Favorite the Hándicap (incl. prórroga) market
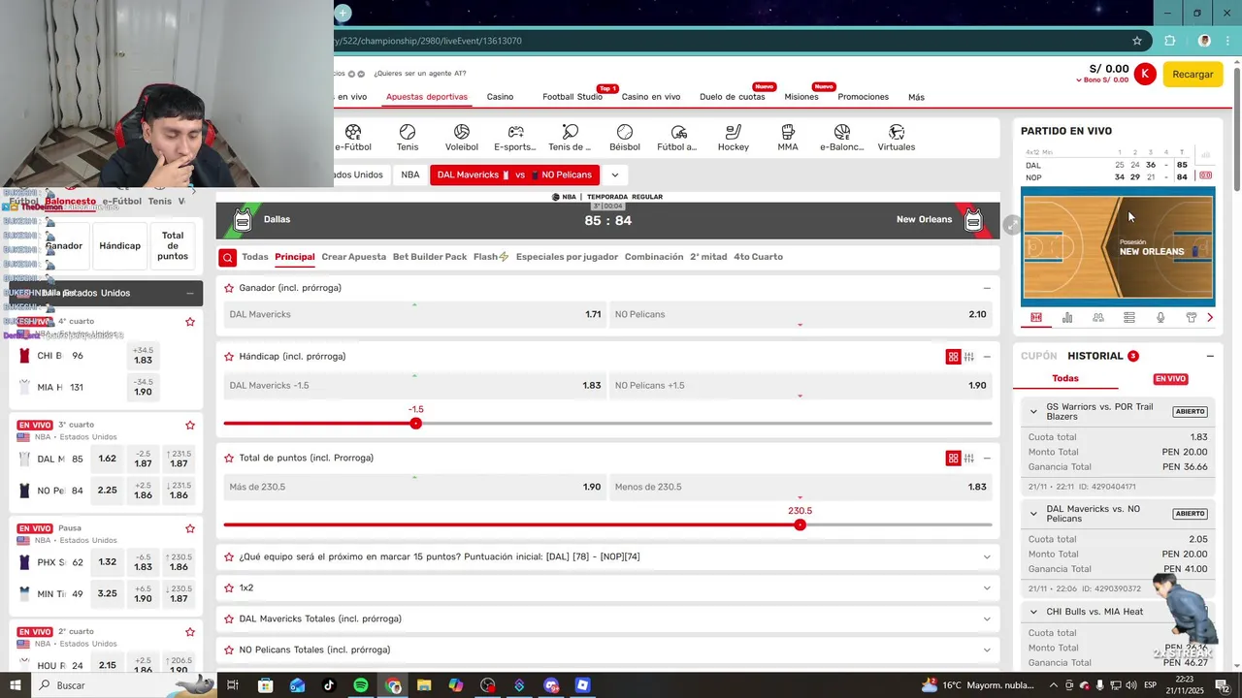The width and height of the screenshot is (1242, 698). coord(229,357)
